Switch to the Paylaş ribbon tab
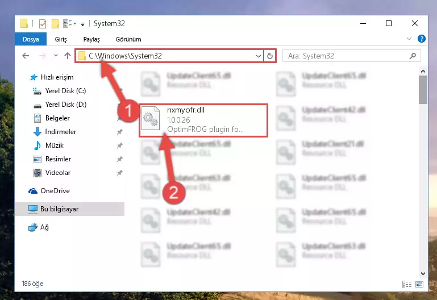The height and width of the screenshot is (300, 437). pos(91,39)
